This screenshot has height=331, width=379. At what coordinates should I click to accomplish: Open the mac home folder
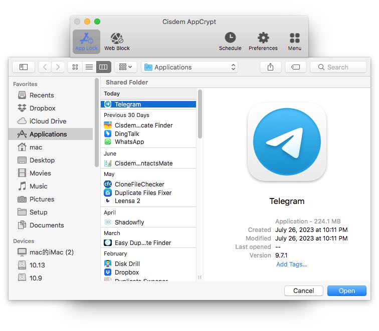51,147
